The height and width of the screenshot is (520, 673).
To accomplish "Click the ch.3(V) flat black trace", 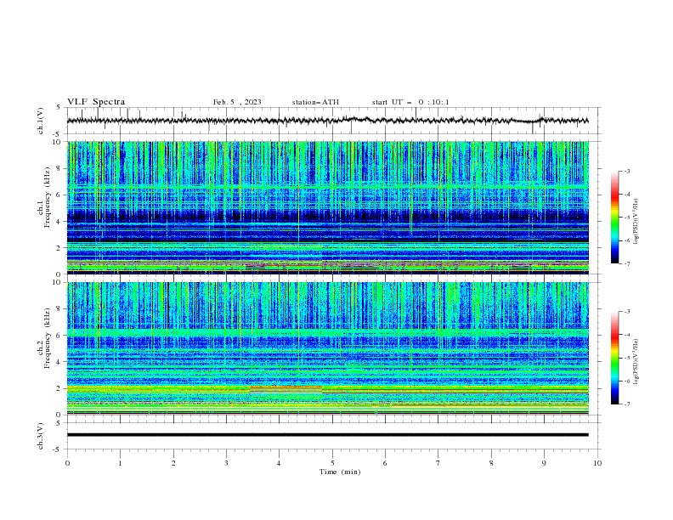I will 327,435.
